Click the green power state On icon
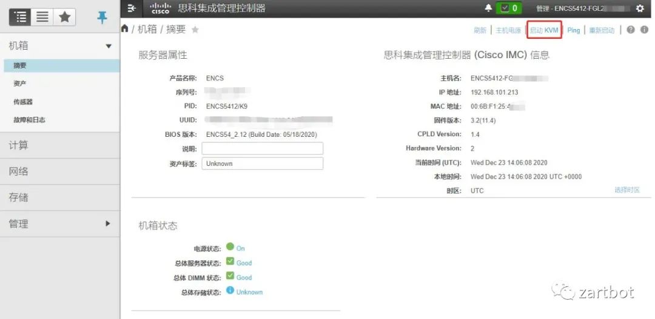The width and height of the screenshot is (655, 319). pyautogui.click(x=230, y=246)
